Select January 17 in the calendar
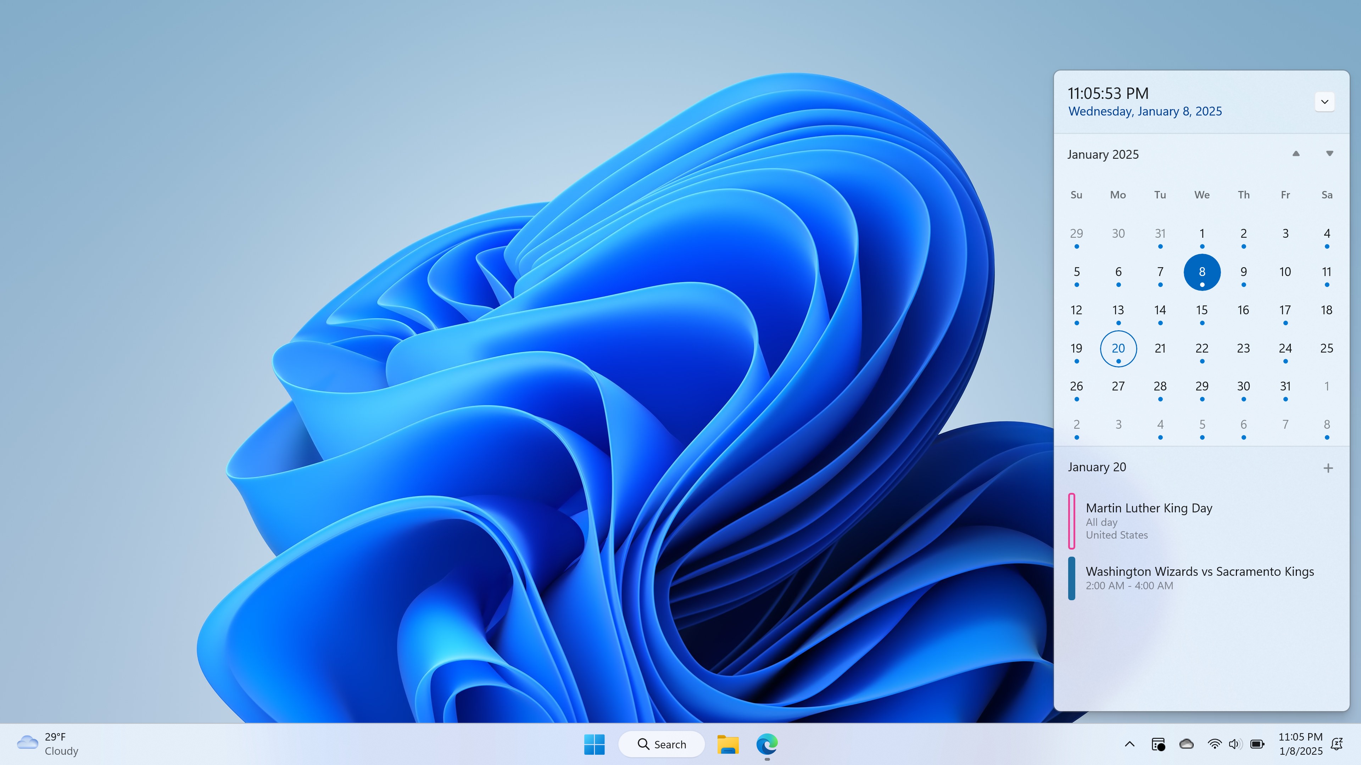The height and width of the screenshot is (765, 1361). 1285,310
